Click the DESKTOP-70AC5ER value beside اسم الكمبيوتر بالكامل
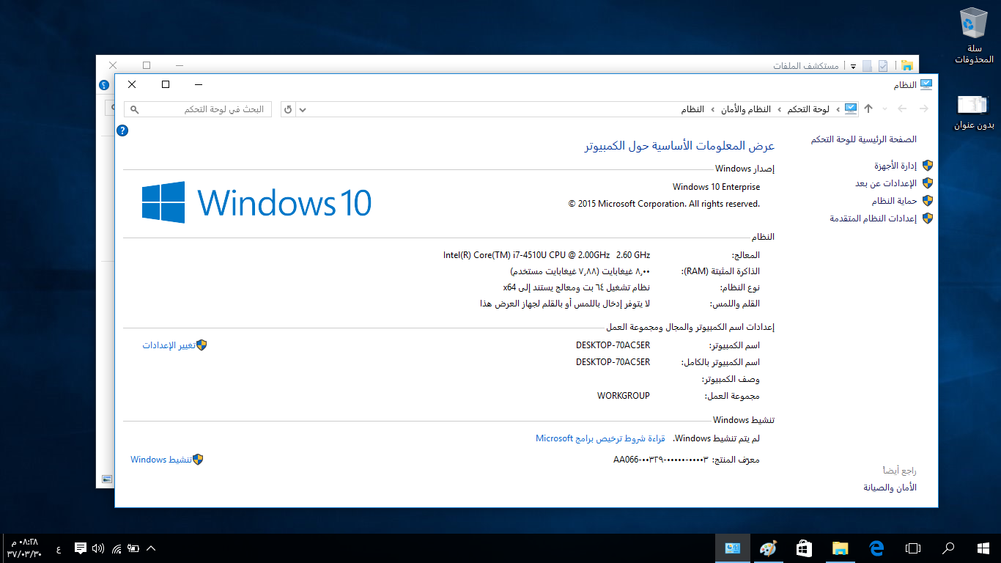Screen dimensions: 1001x563 613,362
